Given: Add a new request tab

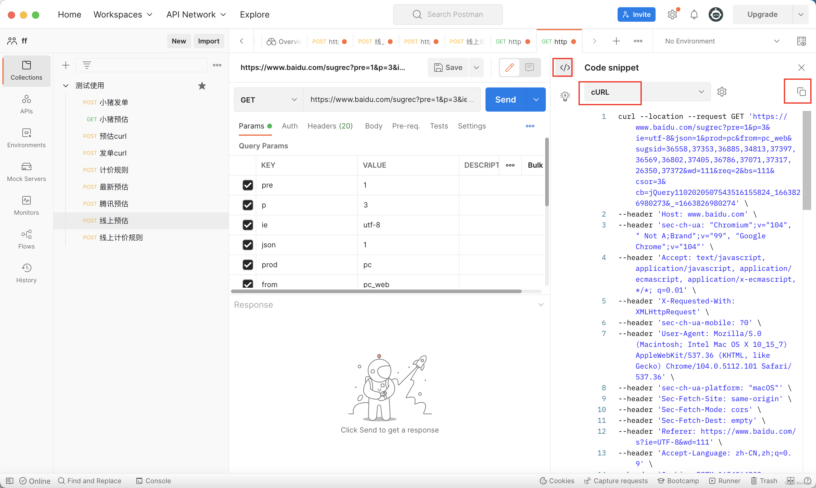Looking at the screenshot, I should point(616,41).
